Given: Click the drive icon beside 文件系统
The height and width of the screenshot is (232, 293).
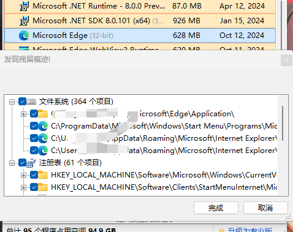Looking at the screenshot, I should 31,102.
